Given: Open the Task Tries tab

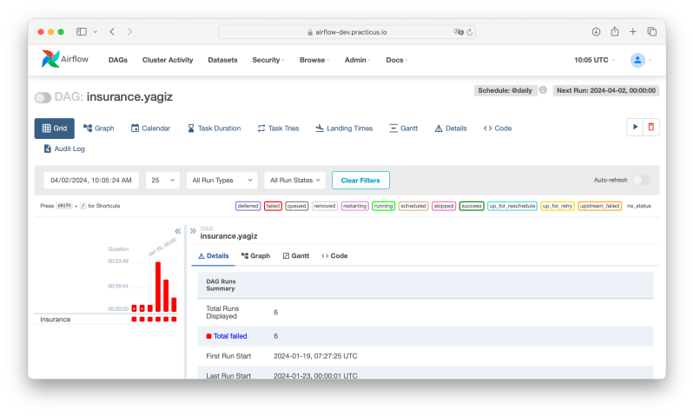Looking at the screenshot, I should click(x=279, y=129).
